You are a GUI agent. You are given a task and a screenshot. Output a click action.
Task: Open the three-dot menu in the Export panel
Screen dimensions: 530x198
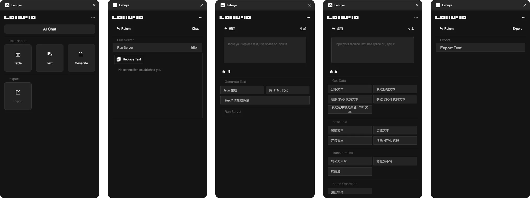point(523,17)
